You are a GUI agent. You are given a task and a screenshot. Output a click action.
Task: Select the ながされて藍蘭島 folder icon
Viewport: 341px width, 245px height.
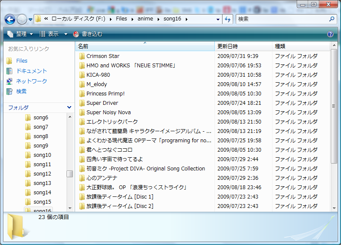[82, 131]
